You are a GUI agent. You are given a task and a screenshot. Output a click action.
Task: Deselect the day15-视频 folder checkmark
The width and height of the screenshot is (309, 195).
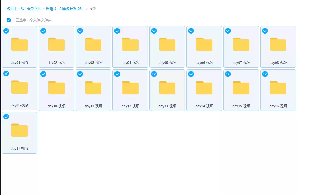[228, 74]
